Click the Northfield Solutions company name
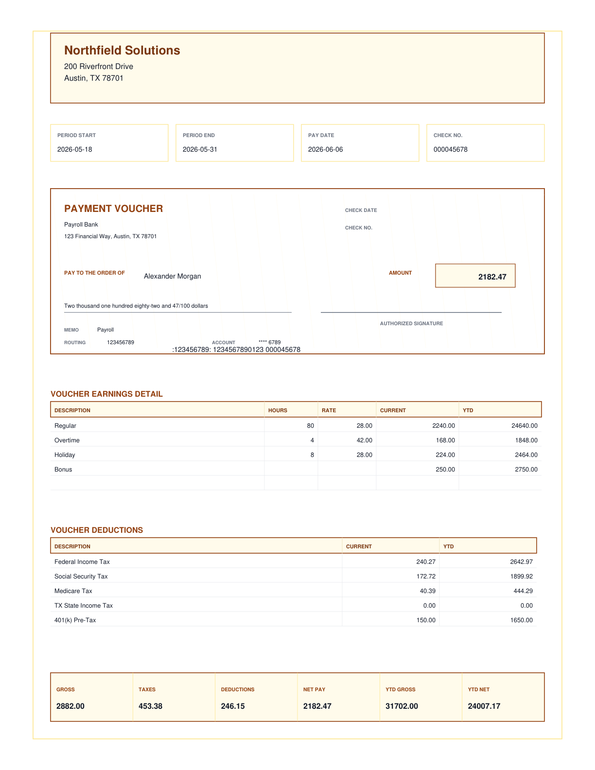The image size is (595, 770). point(122,51)
